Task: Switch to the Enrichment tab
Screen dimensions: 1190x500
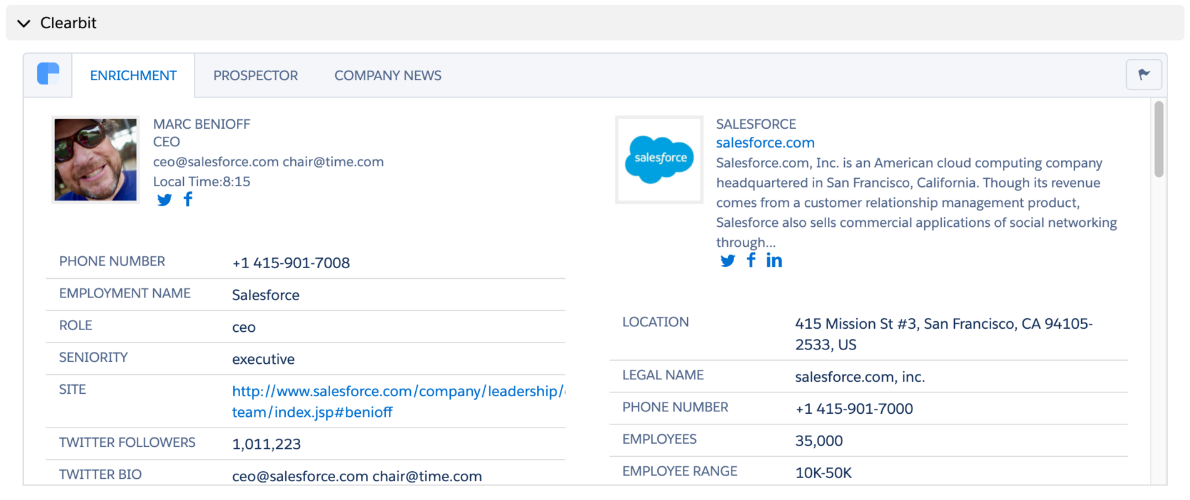Action: tap(133, 76)
